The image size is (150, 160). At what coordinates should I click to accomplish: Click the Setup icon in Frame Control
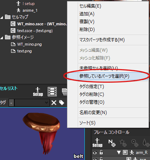click(x=97, y=143)
